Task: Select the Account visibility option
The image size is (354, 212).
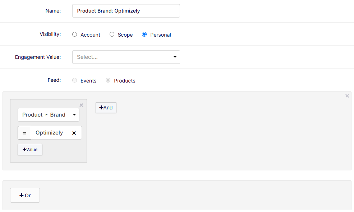Action: (75, 34)
